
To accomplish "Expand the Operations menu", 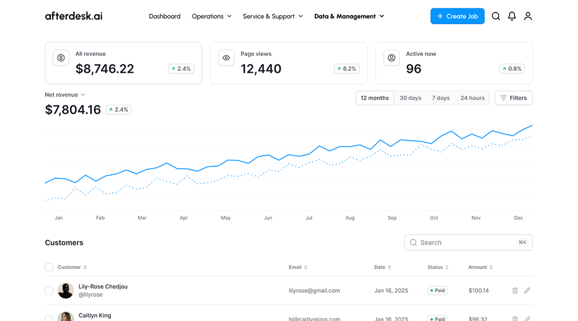I will [212, 16].
